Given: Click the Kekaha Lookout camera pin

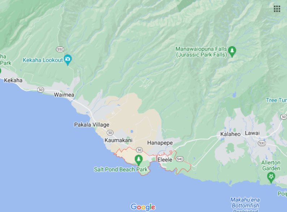Looking at the screenshot, I should point(68,60).
